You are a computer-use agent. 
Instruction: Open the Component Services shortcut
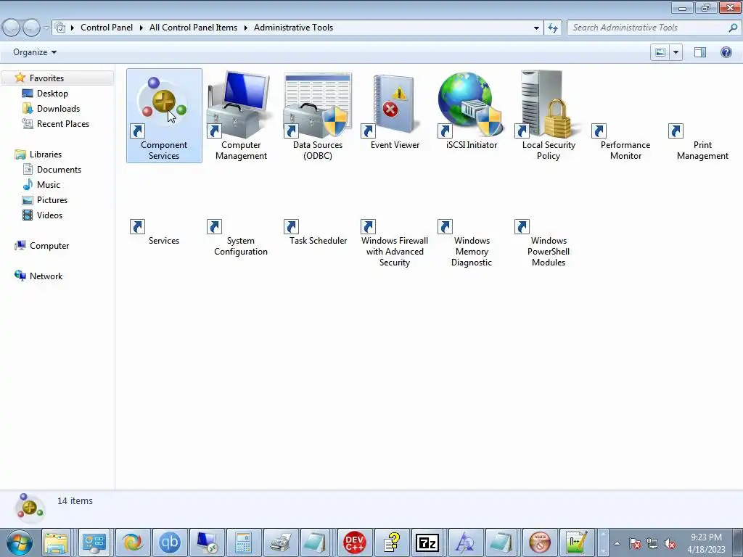[164, 115]
